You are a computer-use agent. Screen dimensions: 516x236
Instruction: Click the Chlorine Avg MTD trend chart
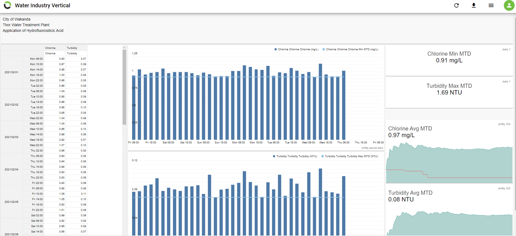449,163
